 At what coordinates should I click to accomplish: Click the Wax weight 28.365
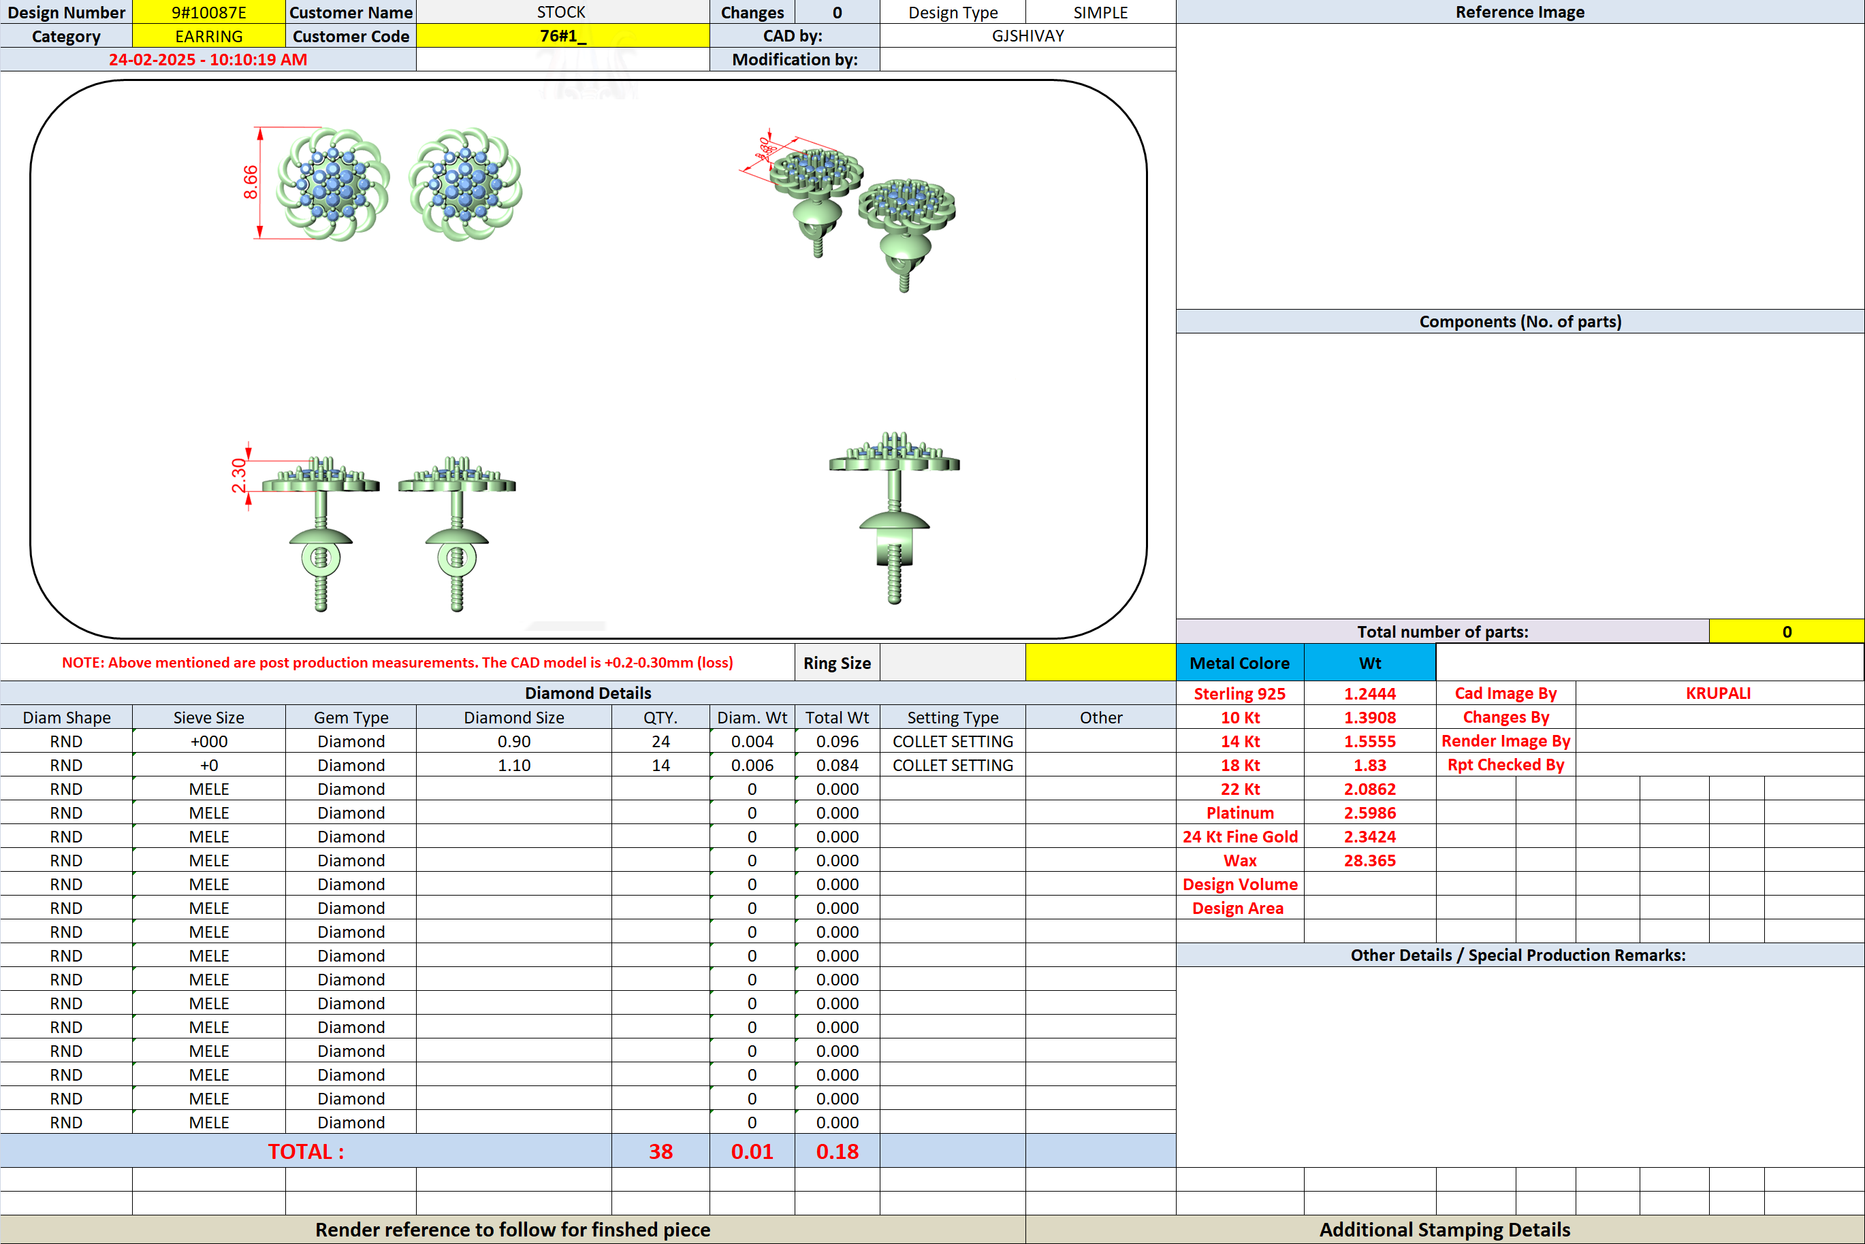(1370, 860)
